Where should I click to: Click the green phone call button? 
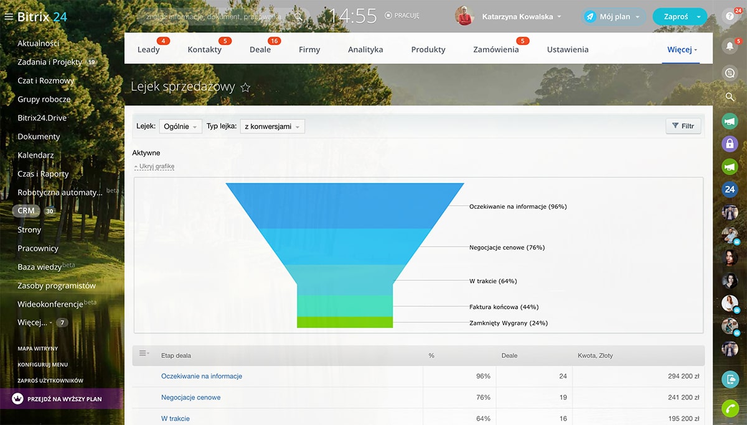[x=730, y=408]
